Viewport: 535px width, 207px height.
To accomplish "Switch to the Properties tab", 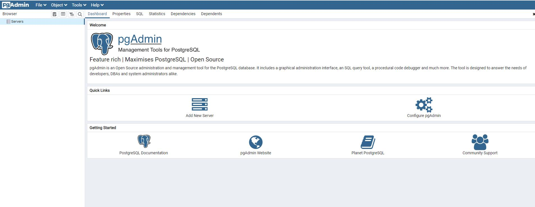I will coord(122,14).
